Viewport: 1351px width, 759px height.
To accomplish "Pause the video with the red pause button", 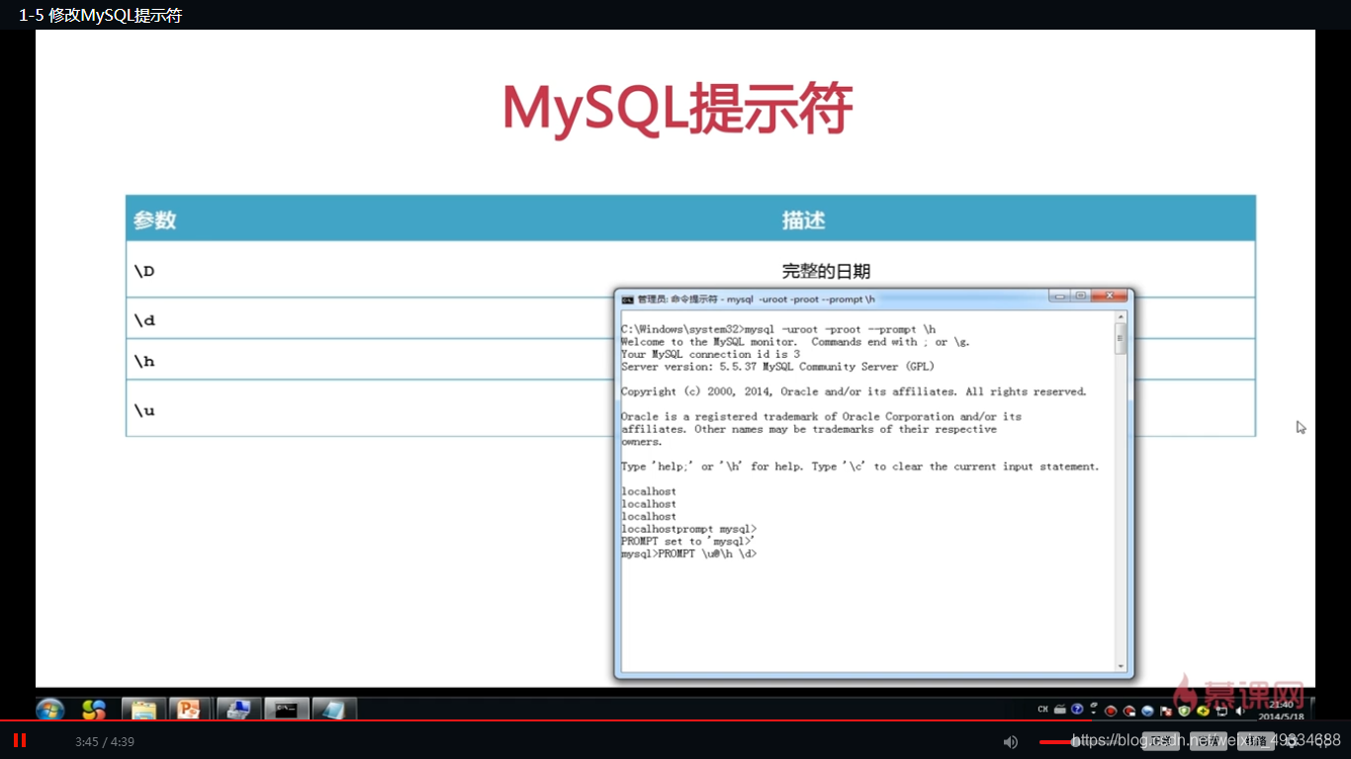I will point(19,740).
